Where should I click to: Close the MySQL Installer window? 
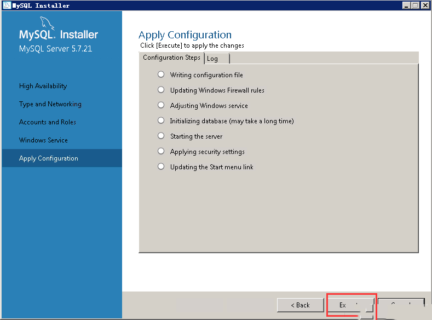(425, 5)
